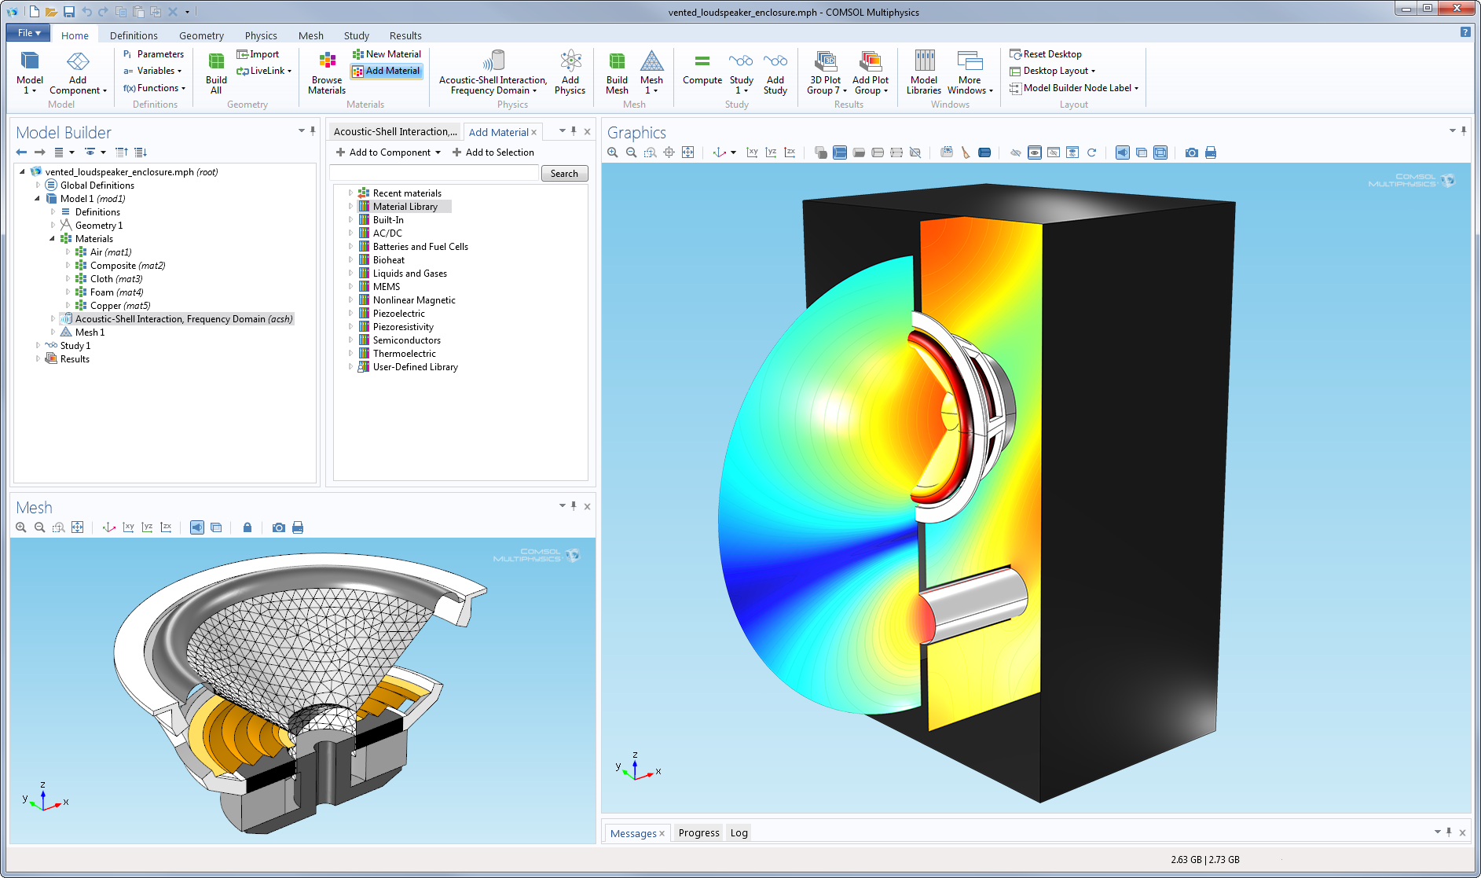Screen dimensions: 1481x878
Task: Expand the Built-In material category
Action: (351, 220)
